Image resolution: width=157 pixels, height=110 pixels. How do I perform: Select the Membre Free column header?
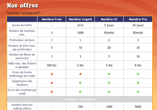click(52, 19)
